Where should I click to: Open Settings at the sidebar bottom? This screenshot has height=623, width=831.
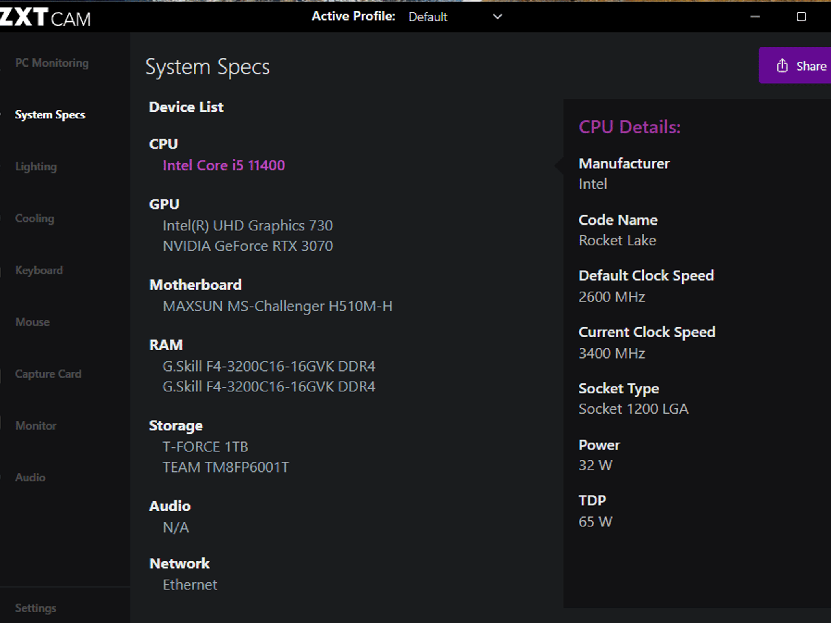[x=36, y=608]
